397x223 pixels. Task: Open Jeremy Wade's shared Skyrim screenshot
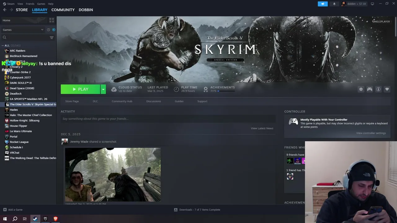tap(113, 175)
